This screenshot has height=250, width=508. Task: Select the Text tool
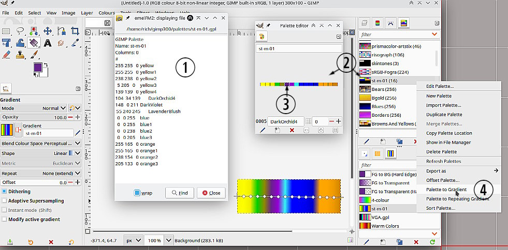tap(48, 43)
